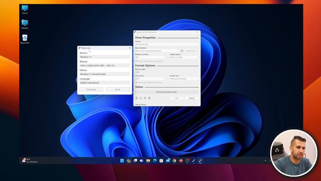The height and width of the screenshot is (181, 321).
Task: Open the weather widget on the taskbar
Action: tap(30, 160)
